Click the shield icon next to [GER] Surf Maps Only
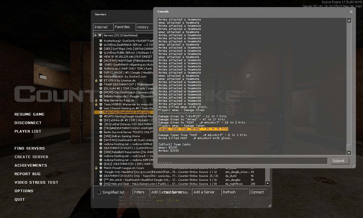363x218 pixels. pos(100,49)
